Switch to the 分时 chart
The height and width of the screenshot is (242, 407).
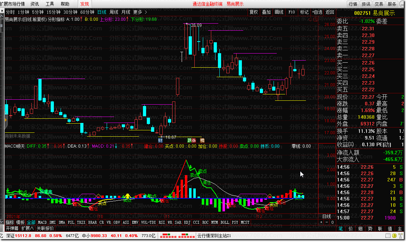pos(10,12)
